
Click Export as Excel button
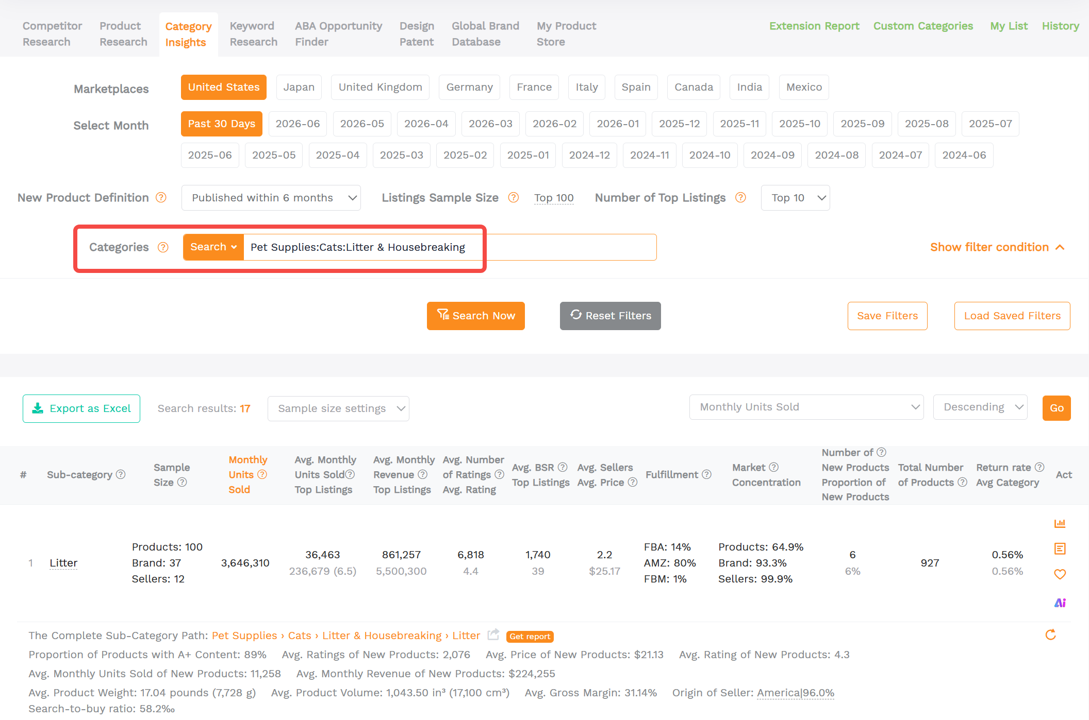pyautogui.click(x=81, y=408)
